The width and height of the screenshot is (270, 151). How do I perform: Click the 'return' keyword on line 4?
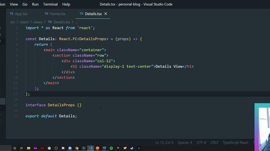point(41,44)
